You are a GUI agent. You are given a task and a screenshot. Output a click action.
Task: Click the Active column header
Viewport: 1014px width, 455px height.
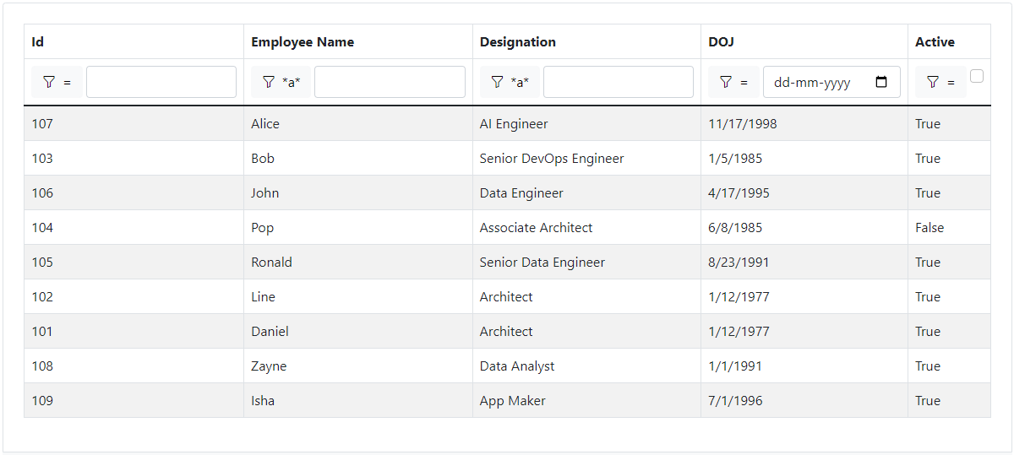[935, 42]
